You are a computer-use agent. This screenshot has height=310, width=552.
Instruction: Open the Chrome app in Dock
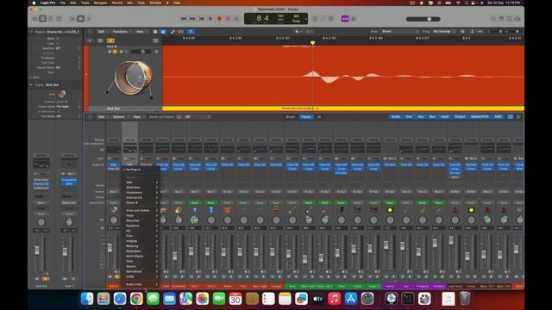[x=136, y=299]
